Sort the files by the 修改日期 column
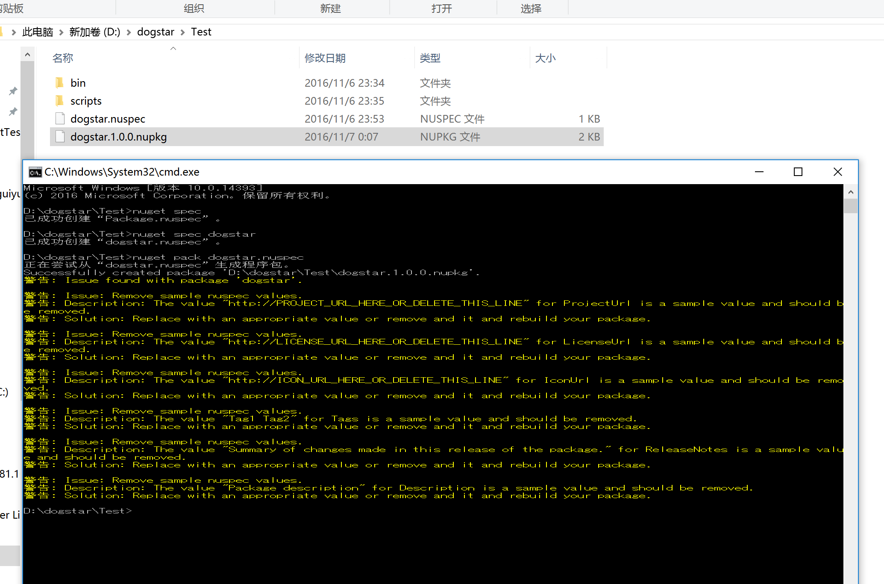Screen dimensions: 884x584 tap(325, 58)
